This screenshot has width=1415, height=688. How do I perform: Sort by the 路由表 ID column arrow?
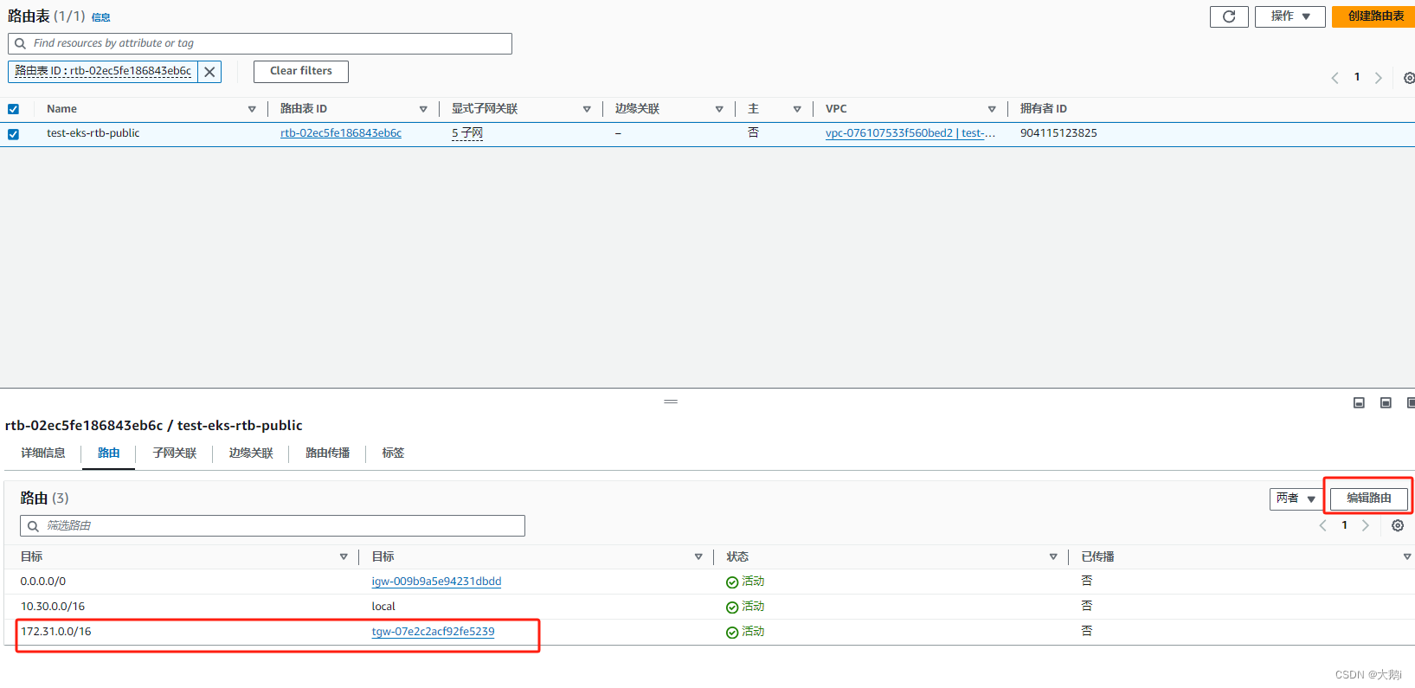coord(423,109)
